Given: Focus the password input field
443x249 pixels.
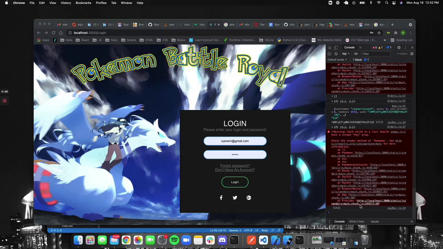Looking at the screenshot, I should [x=235, y=155].
